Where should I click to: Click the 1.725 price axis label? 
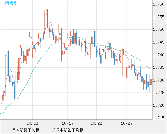pyautogui.click(x=159, y=93)
